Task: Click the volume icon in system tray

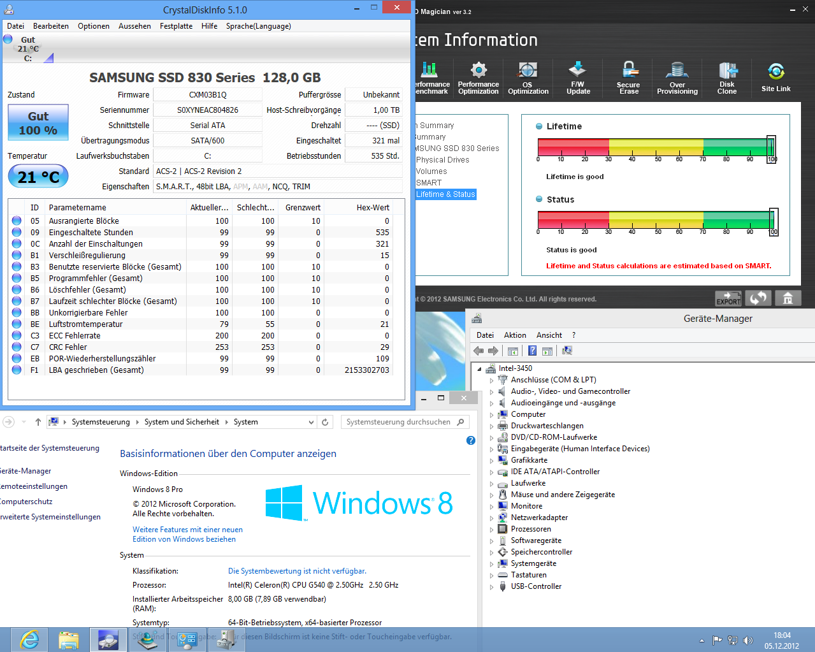Action: [748, 641]
